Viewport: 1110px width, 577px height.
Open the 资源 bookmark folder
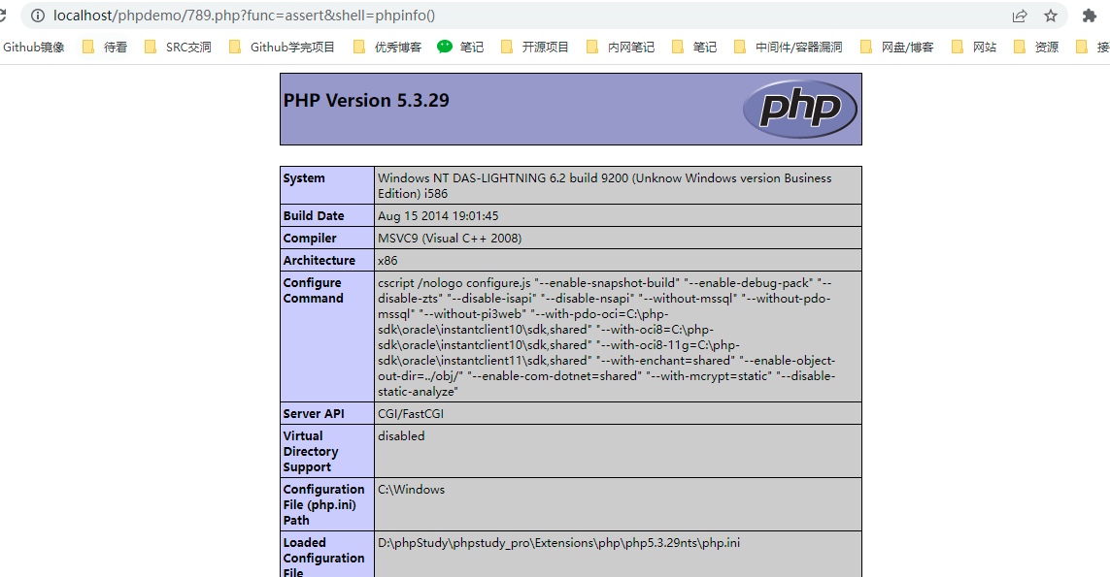pyautogui.click(x=1035, y=48)
